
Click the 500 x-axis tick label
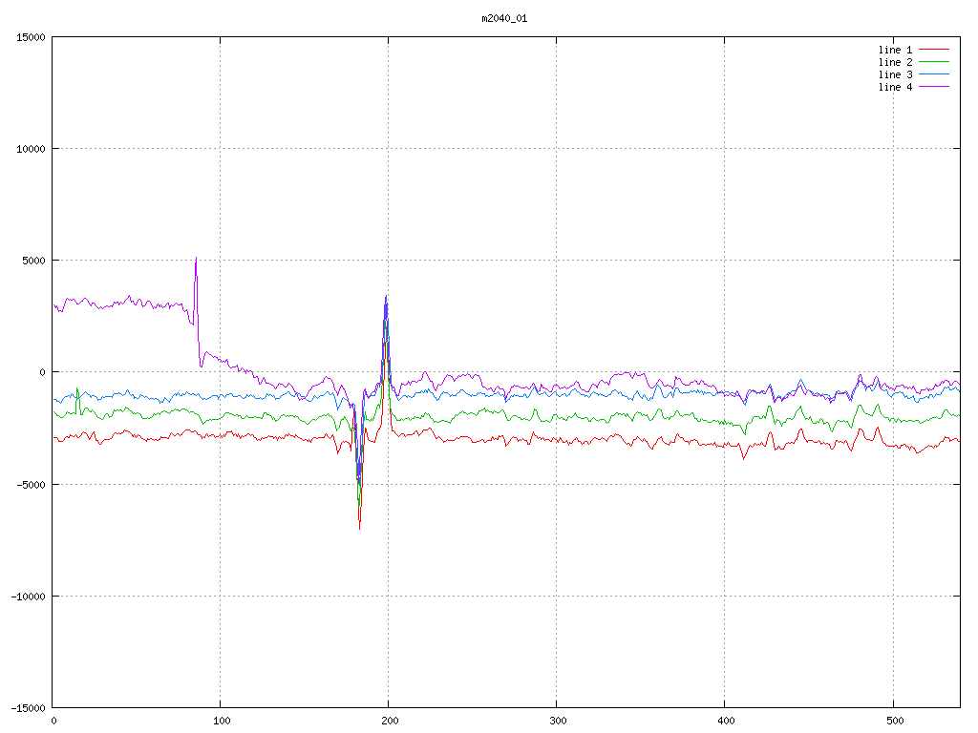coord(892,721)
